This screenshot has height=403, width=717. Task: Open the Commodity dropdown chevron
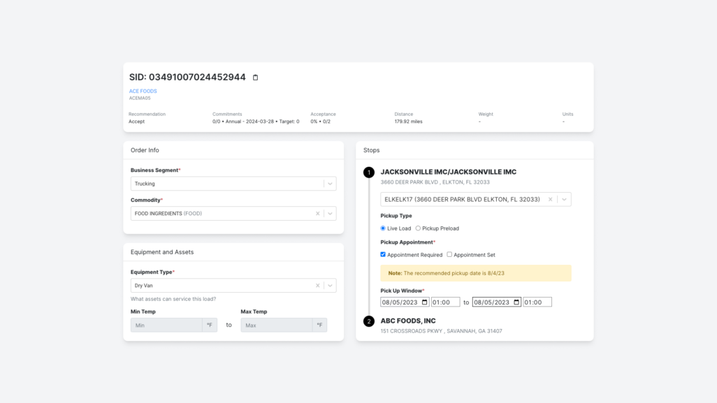click(x=330, y=214)
